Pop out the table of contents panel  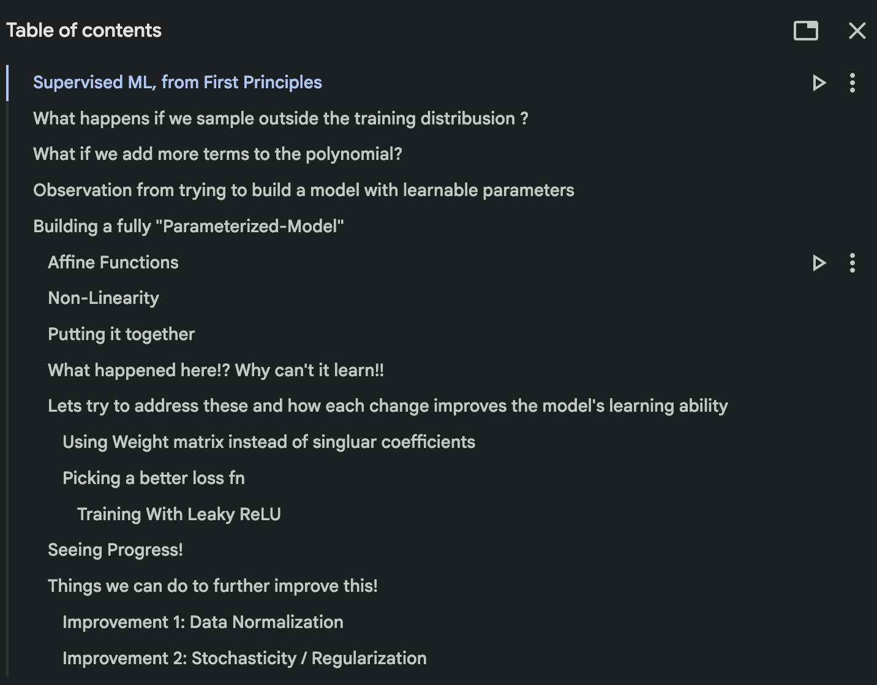[x=805, y=31]
